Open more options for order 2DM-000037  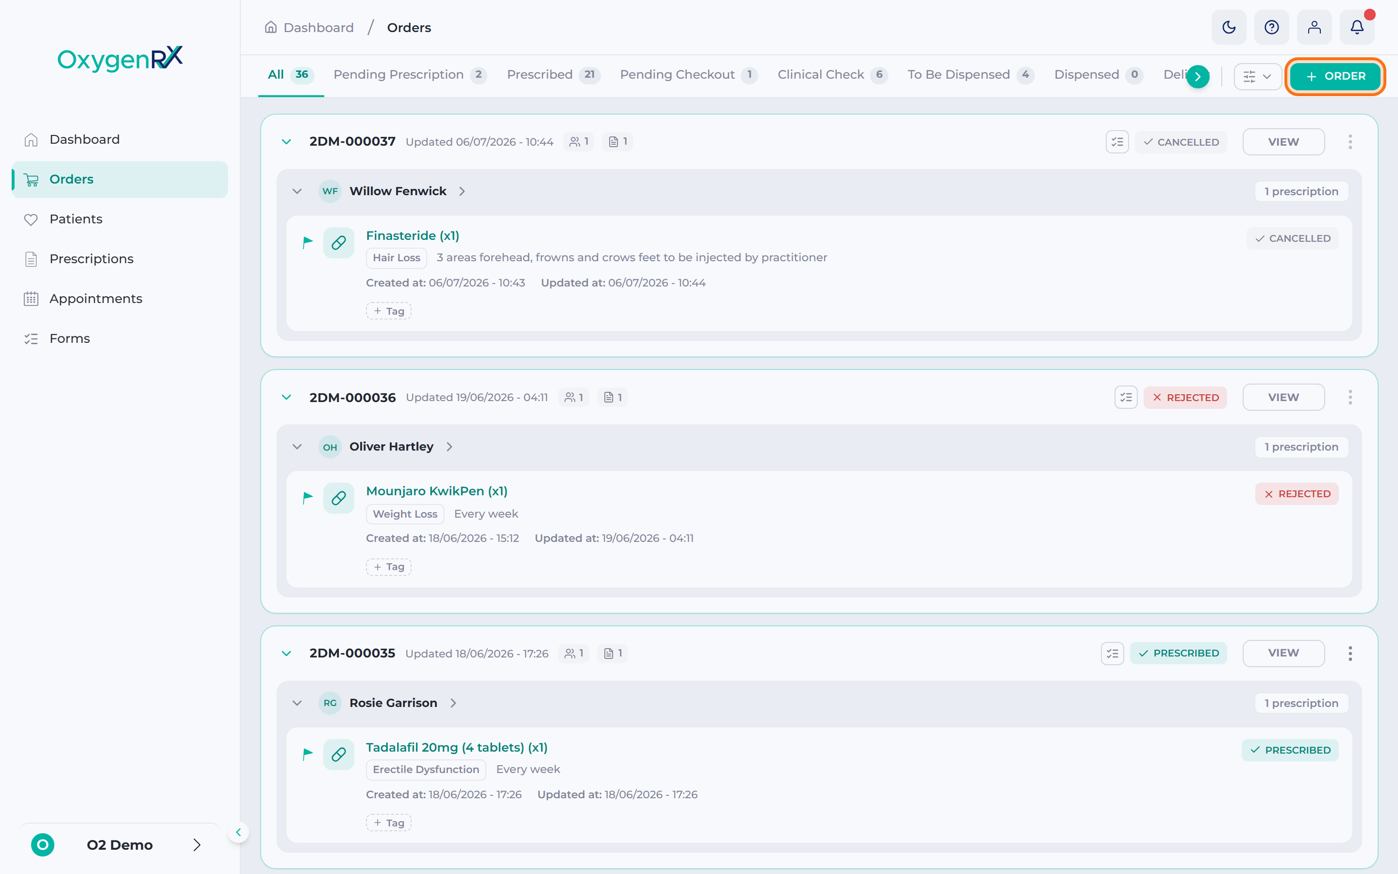[1350, 142]
